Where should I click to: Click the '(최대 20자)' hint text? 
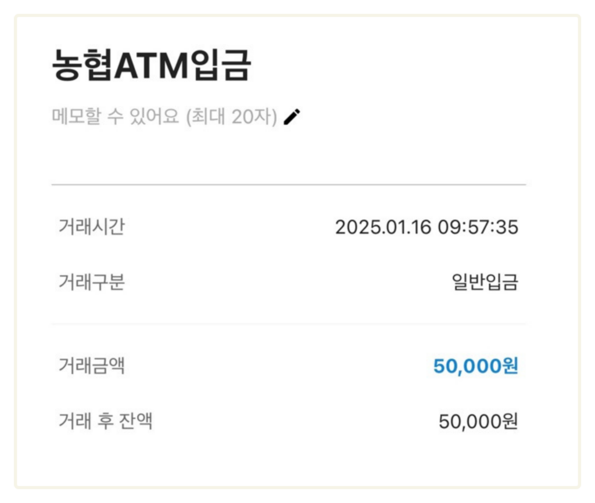[x=231, y=117]
